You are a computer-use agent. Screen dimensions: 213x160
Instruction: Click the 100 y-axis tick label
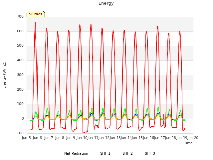tap(20, 104)
